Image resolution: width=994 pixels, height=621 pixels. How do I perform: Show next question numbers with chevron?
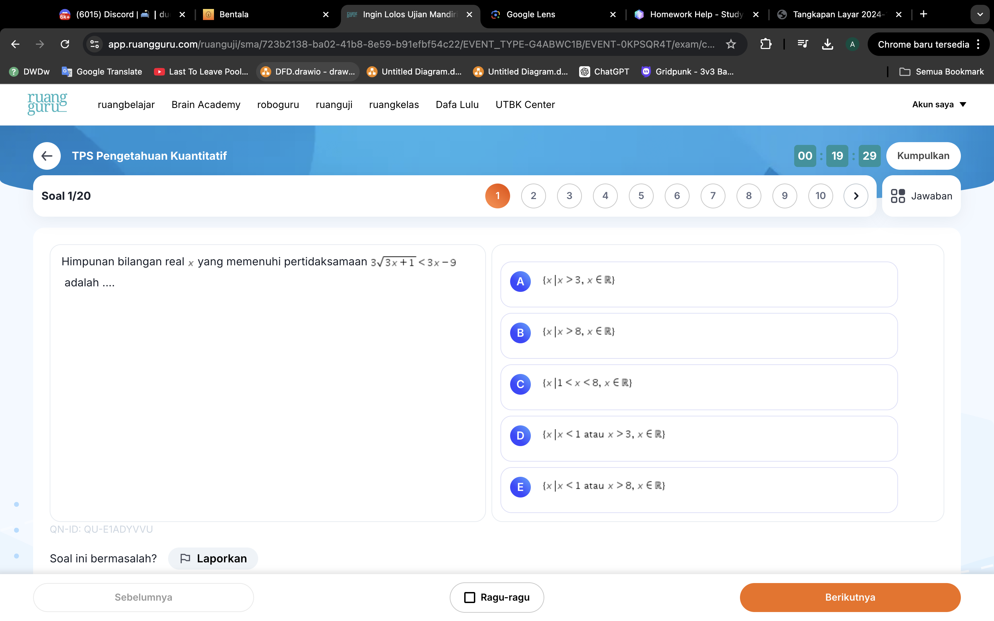[x=856, y=196]
